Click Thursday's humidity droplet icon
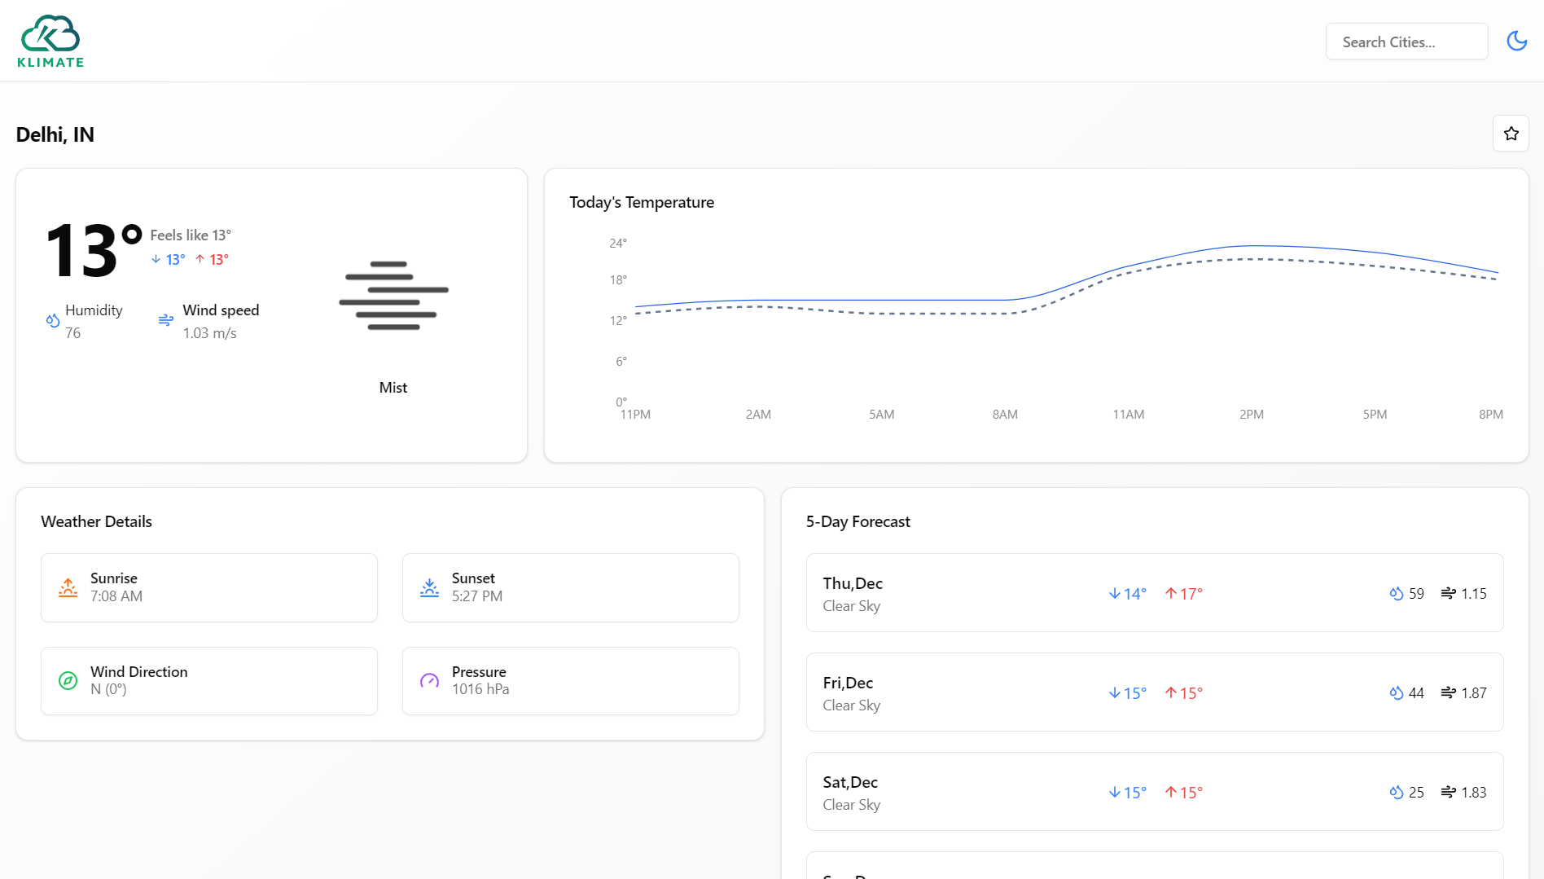Screen dimensions: 1544x879 [x=1396, y=594]
